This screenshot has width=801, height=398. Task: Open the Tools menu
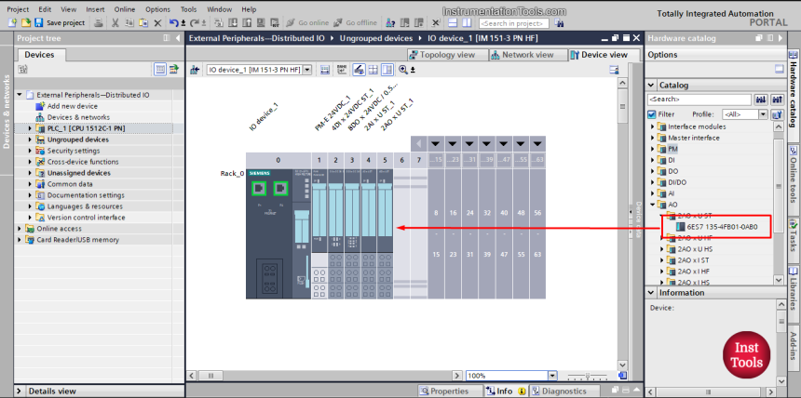(x=188, y=9)
